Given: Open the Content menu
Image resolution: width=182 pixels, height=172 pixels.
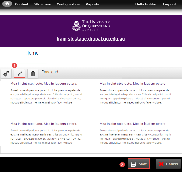Looking at the screenshot, I should click(x=22, y=4).
